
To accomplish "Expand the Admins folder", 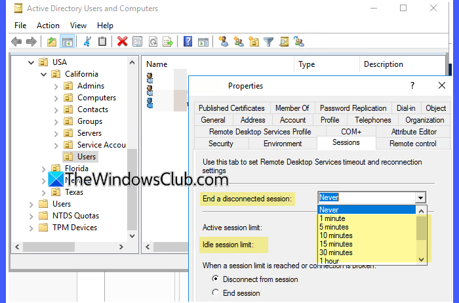I will (56, 87).
